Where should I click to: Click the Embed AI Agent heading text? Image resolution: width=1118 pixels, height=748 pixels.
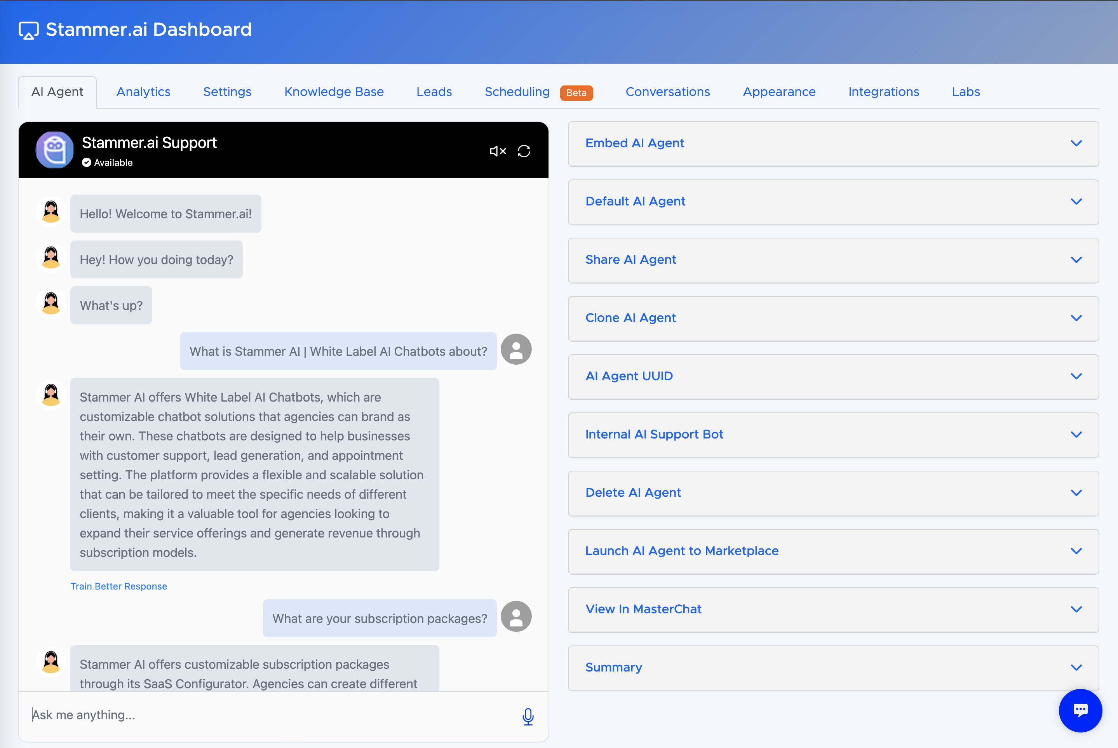point(635,143)
